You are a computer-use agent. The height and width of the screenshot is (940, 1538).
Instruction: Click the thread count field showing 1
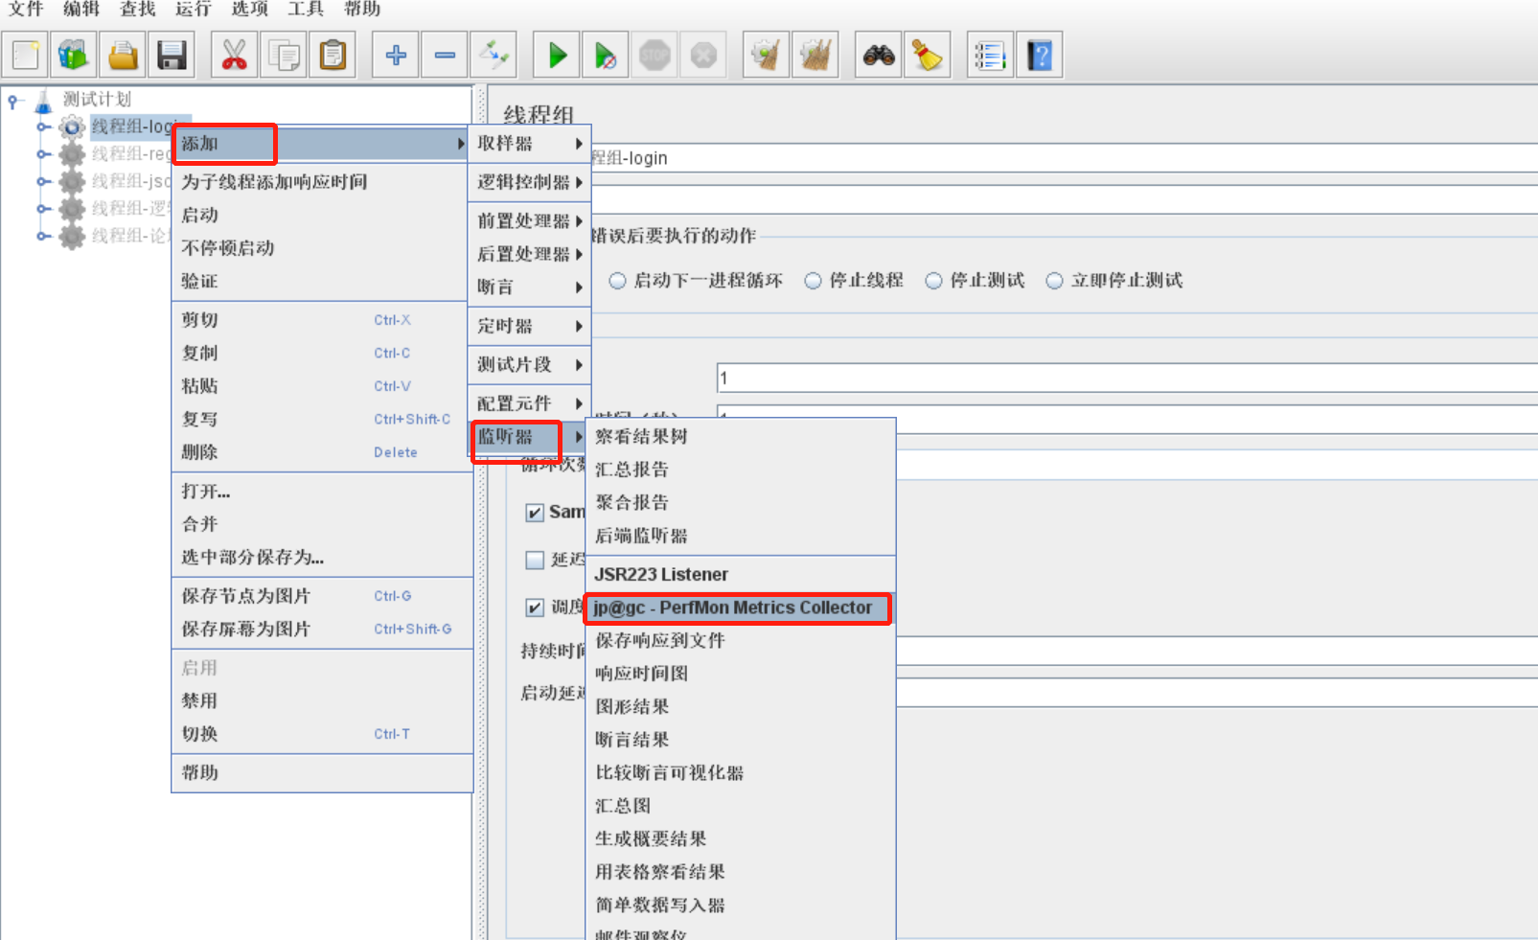click(1127, 378)
